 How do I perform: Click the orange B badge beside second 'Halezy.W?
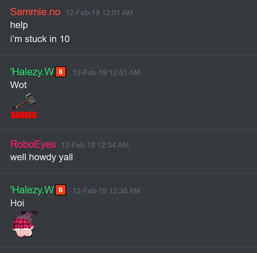[60, 190]
